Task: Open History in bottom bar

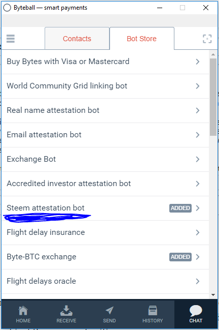Action: 153,314
